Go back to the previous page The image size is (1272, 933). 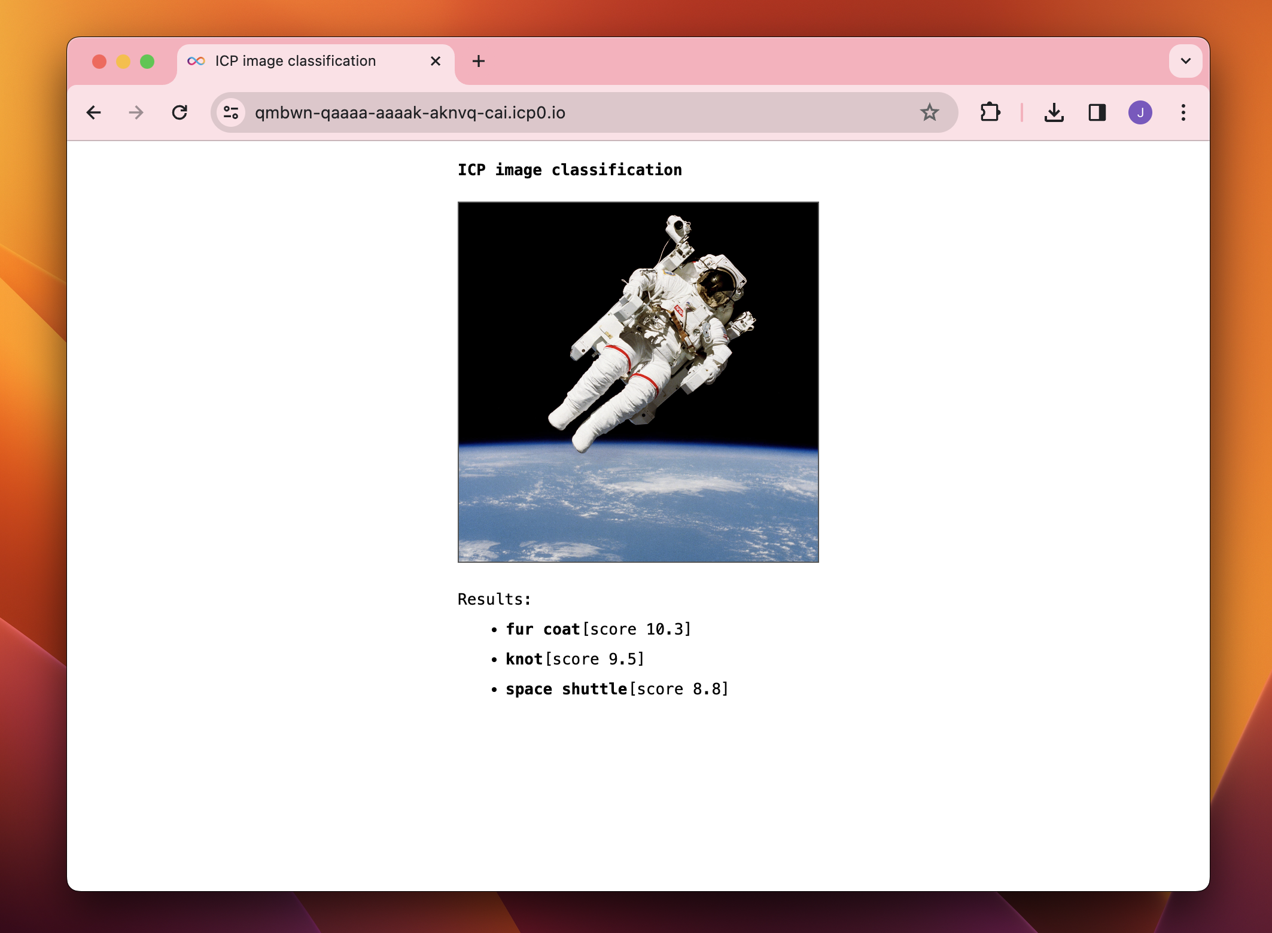94,112
